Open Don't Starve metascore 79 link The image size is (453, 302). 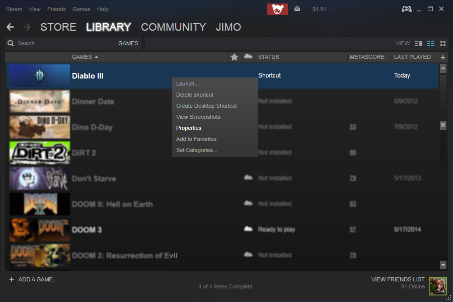pyautogui.click(x=353, y=178)
